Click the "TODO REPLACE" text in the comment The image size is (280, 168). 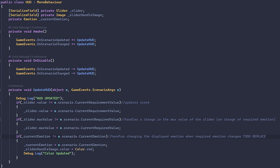tap(254, 136)
